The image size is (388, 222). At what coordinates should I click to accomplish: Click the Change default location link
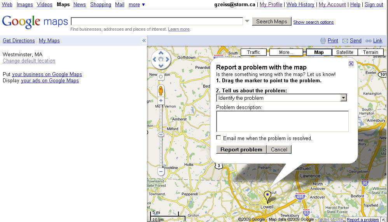29,61
